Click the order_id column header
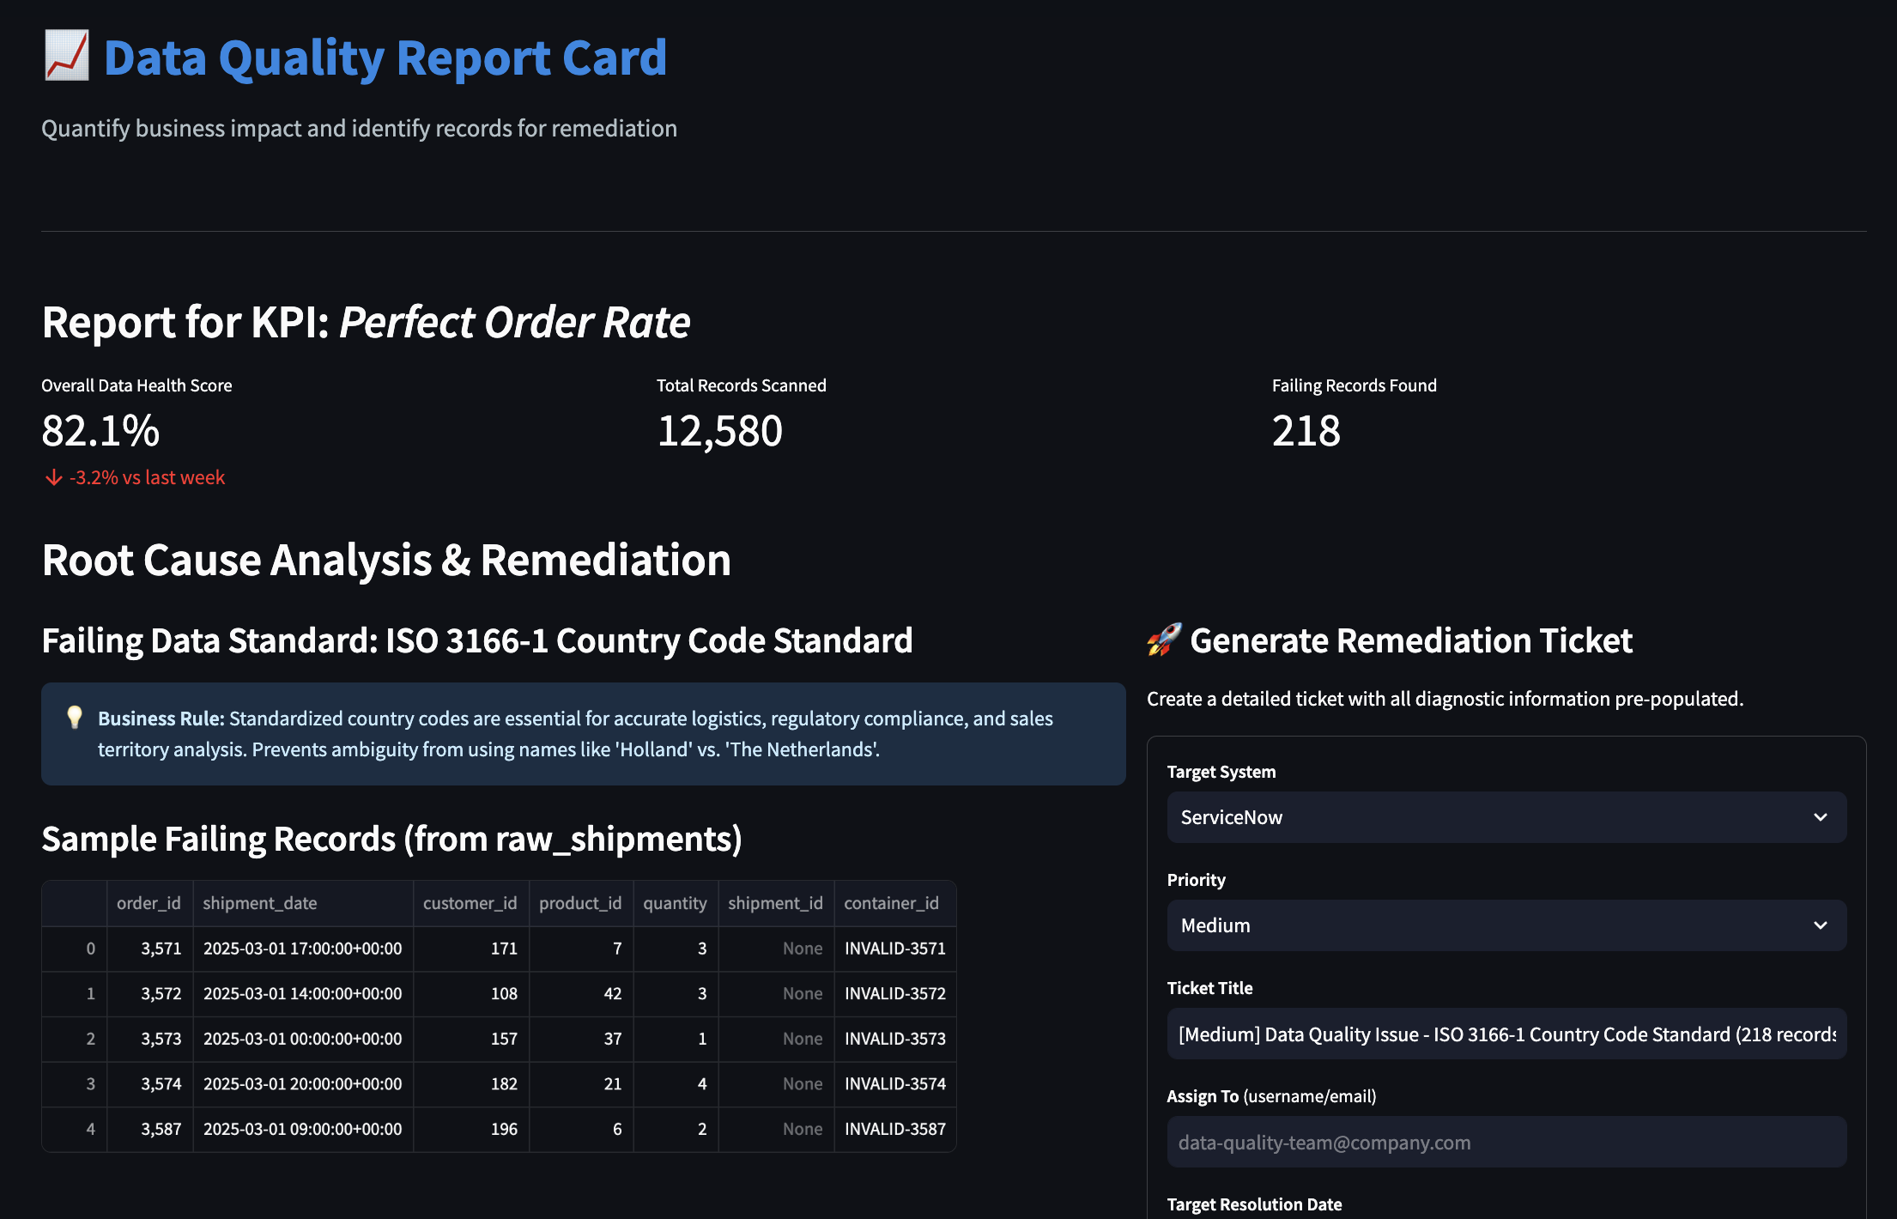The height and width of the screenshot is (1219, 1897). click(x=149, y=903)
